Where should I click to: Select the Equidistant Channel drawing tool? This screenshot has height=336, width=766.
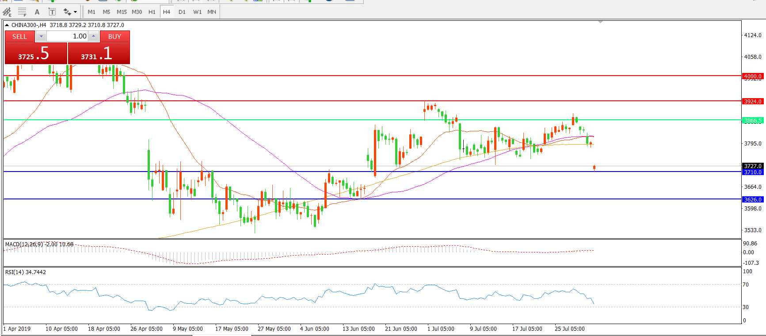coord(7,12)
